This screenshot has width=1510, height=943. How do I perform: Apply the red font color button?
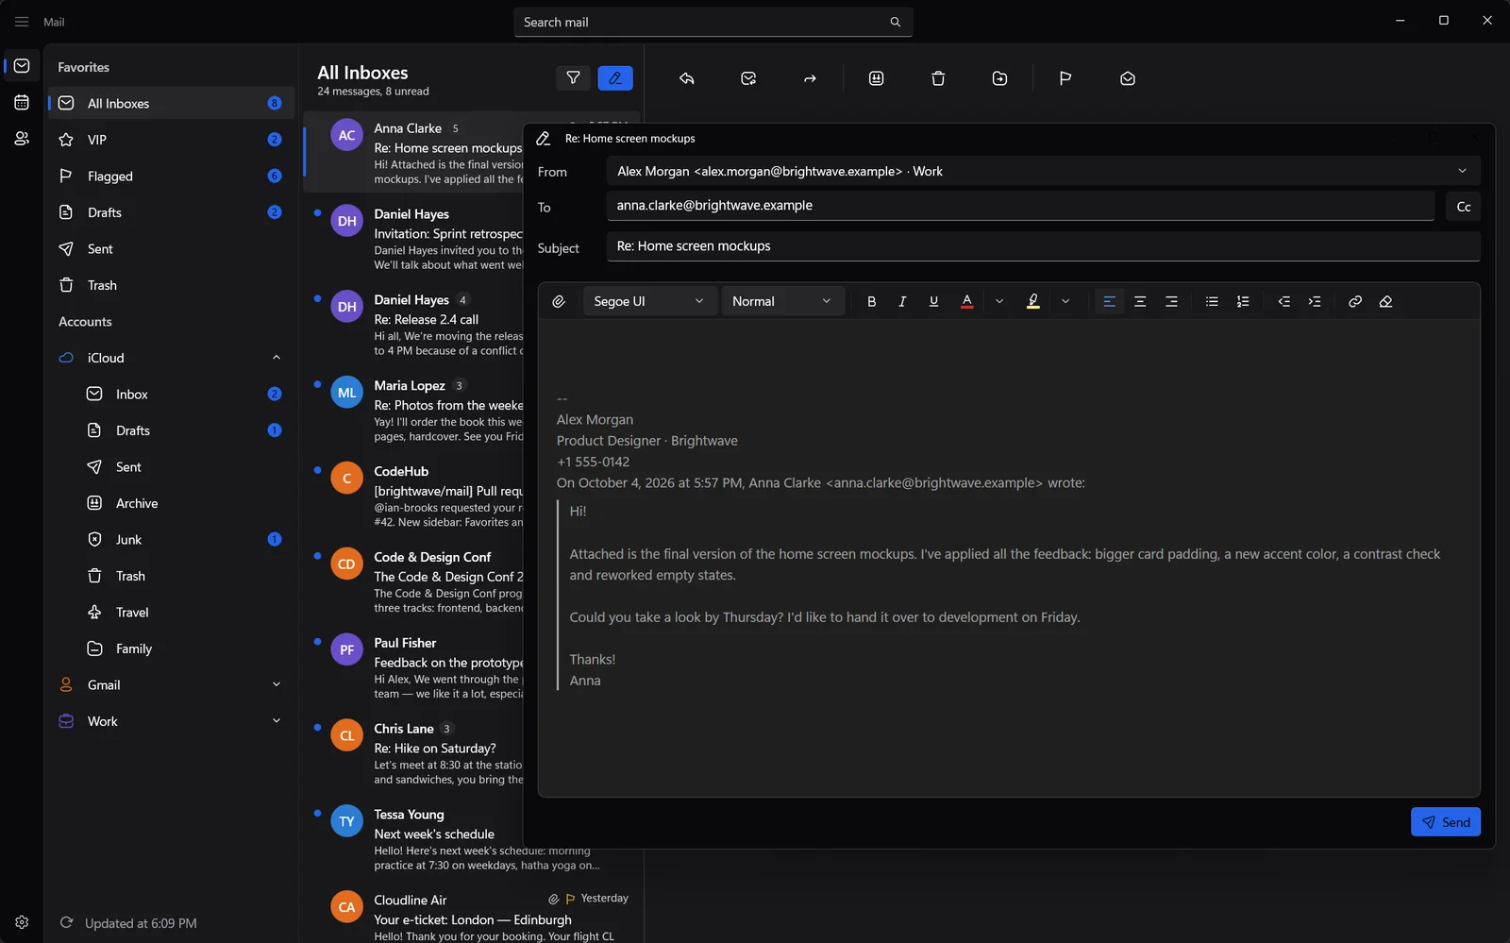(966, 301)
